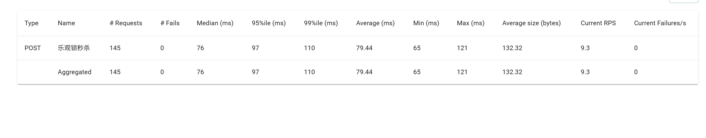Click the 79.44 average in the POST row
The image size is (706, 138).
tap(364, 48)
